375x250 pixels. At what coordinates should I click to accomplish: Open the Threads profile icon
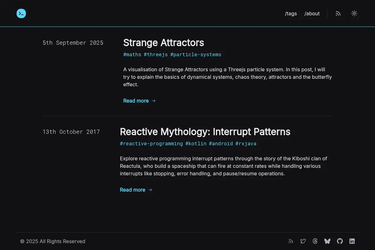pyautogui.click(x=315, y=241)
